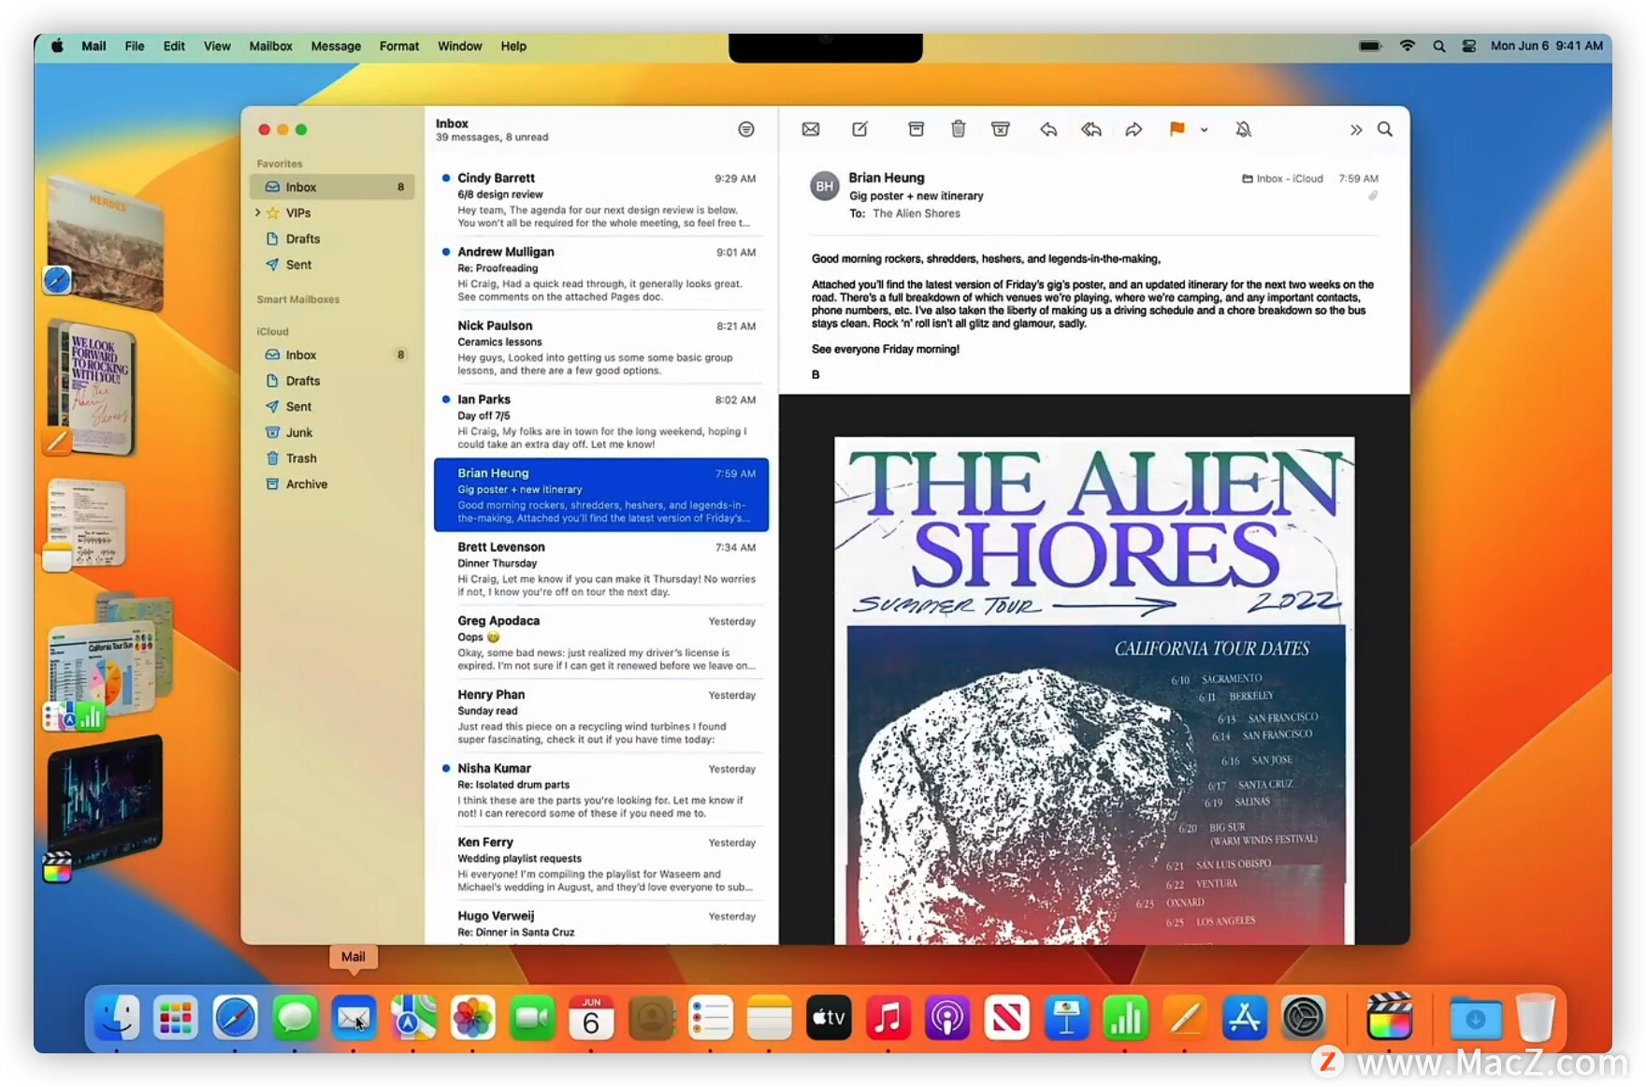This screenshot has height=1087, width=1646.
Task: Open iCloud Inbox mailbox
Action: tap(332, 355)
